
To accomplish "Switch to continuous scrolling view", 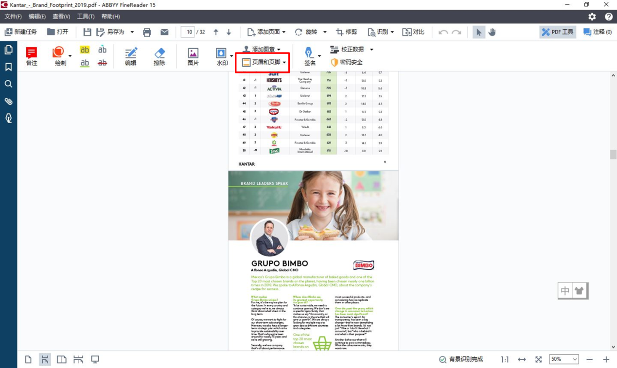I will [x=45, y=359].
